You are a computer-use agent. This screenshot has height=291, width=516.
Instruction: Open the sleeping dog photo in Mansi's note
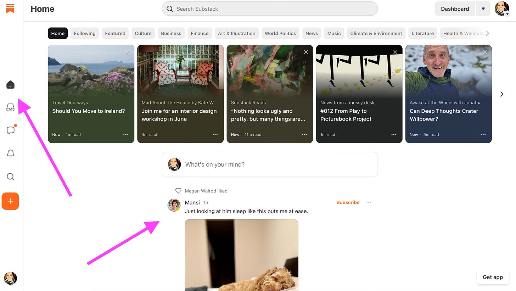tap(241, 255)
